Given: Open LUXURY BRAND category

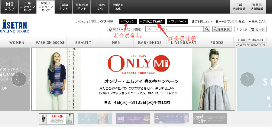Looking at the screenshot, I should (250, 40).
